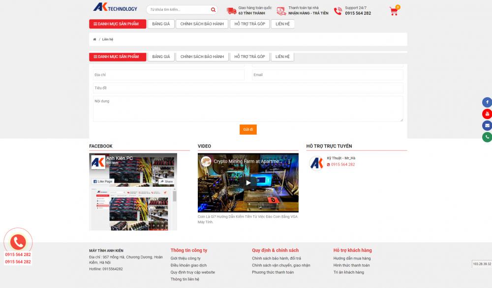Play the Crypto Mining Farm video
Screen dimensions: 492x288
(x=248, y=183)
